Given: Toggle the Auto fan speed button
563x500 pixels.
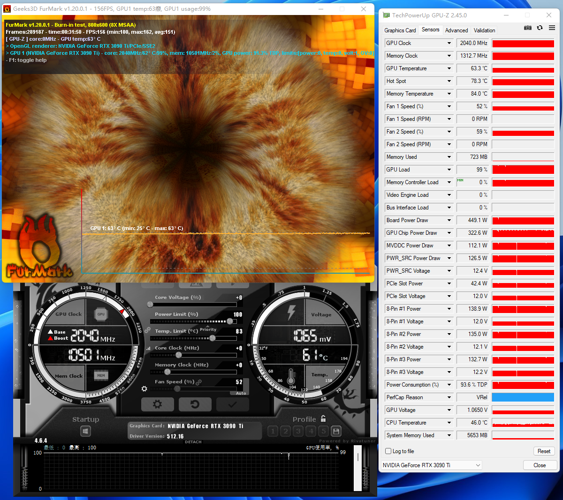Looking at the screenshot, I should tap(241, 393).
